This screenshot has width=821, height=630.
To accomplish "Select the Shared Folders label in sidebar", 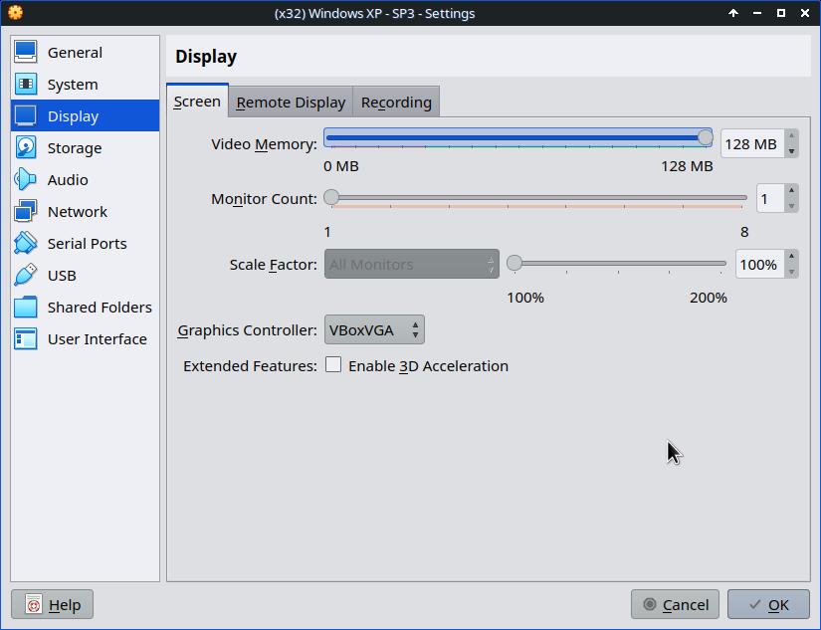I will tap(100, 307).
